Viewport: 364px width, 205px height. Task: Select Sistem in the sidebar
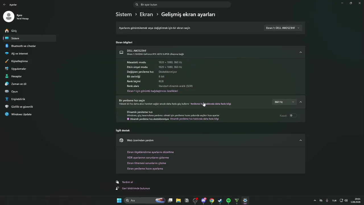(30, 38)
